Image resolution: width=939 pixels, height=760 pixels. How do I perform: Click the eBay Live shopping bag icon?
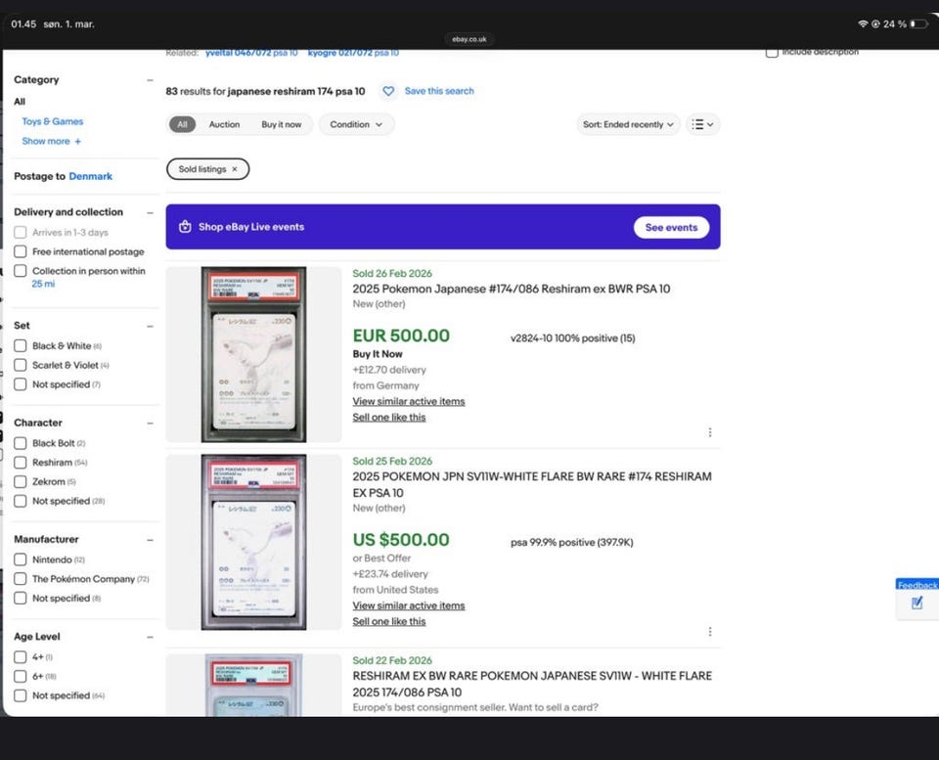[x=185, y=227]
